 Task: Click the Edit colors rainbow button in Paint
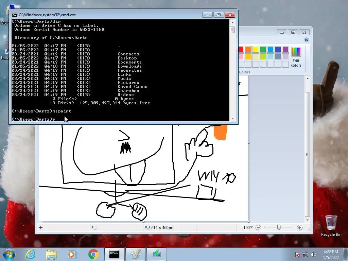(x=296, y=57)
